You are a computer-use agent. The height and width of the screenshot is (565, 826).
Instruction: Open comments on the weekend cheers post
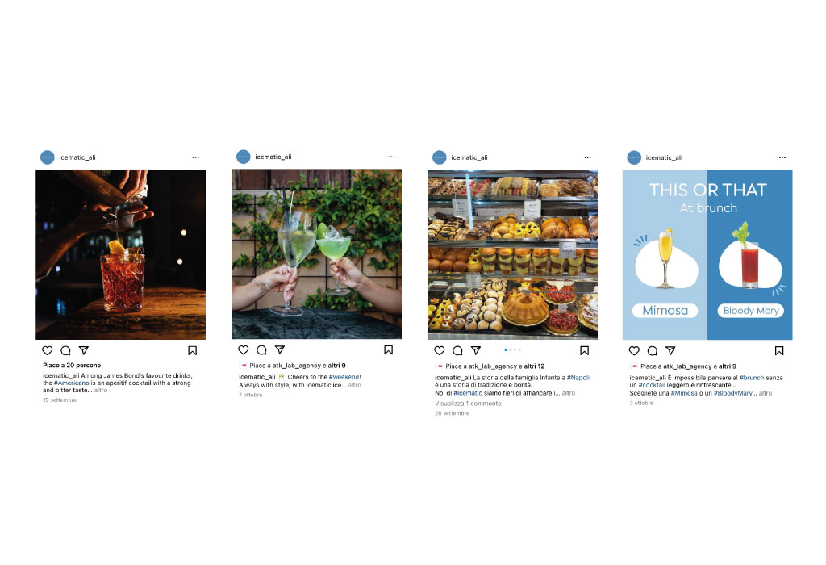pos(262,350)
